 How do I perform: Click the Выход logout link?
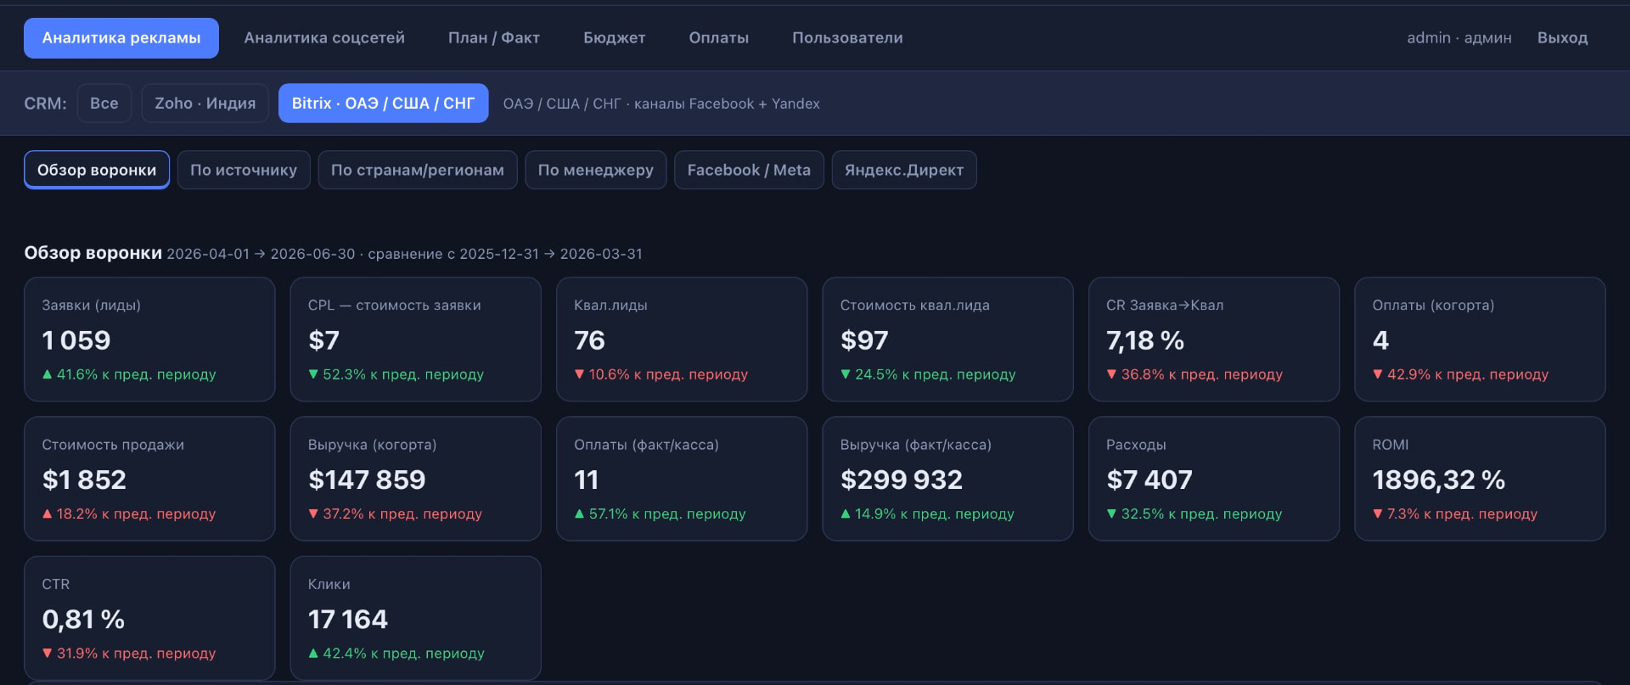coord(1562,38)
